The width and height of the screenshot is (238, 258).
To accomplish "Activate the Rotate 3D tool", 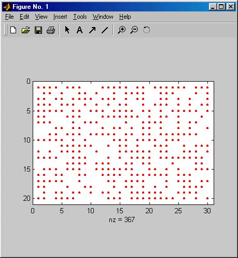I will coord(146,30).
